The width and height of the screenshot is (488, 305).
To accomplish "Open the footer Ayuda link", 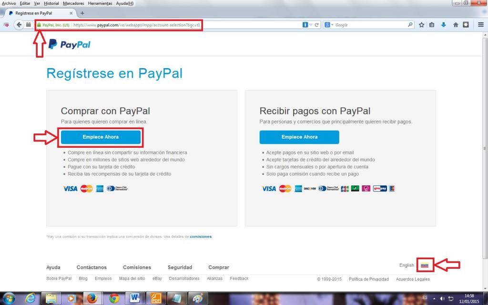I will click(x=53, y=267).
